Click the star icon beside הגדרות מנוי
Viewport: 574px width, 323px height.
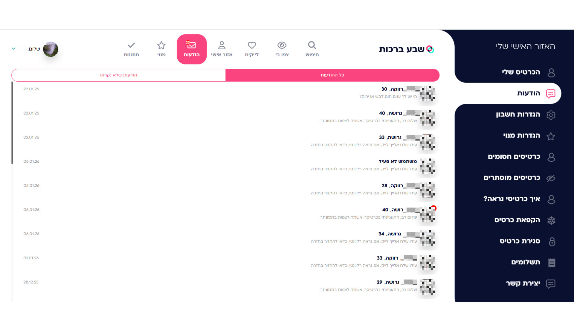click(x=551, y=136)
